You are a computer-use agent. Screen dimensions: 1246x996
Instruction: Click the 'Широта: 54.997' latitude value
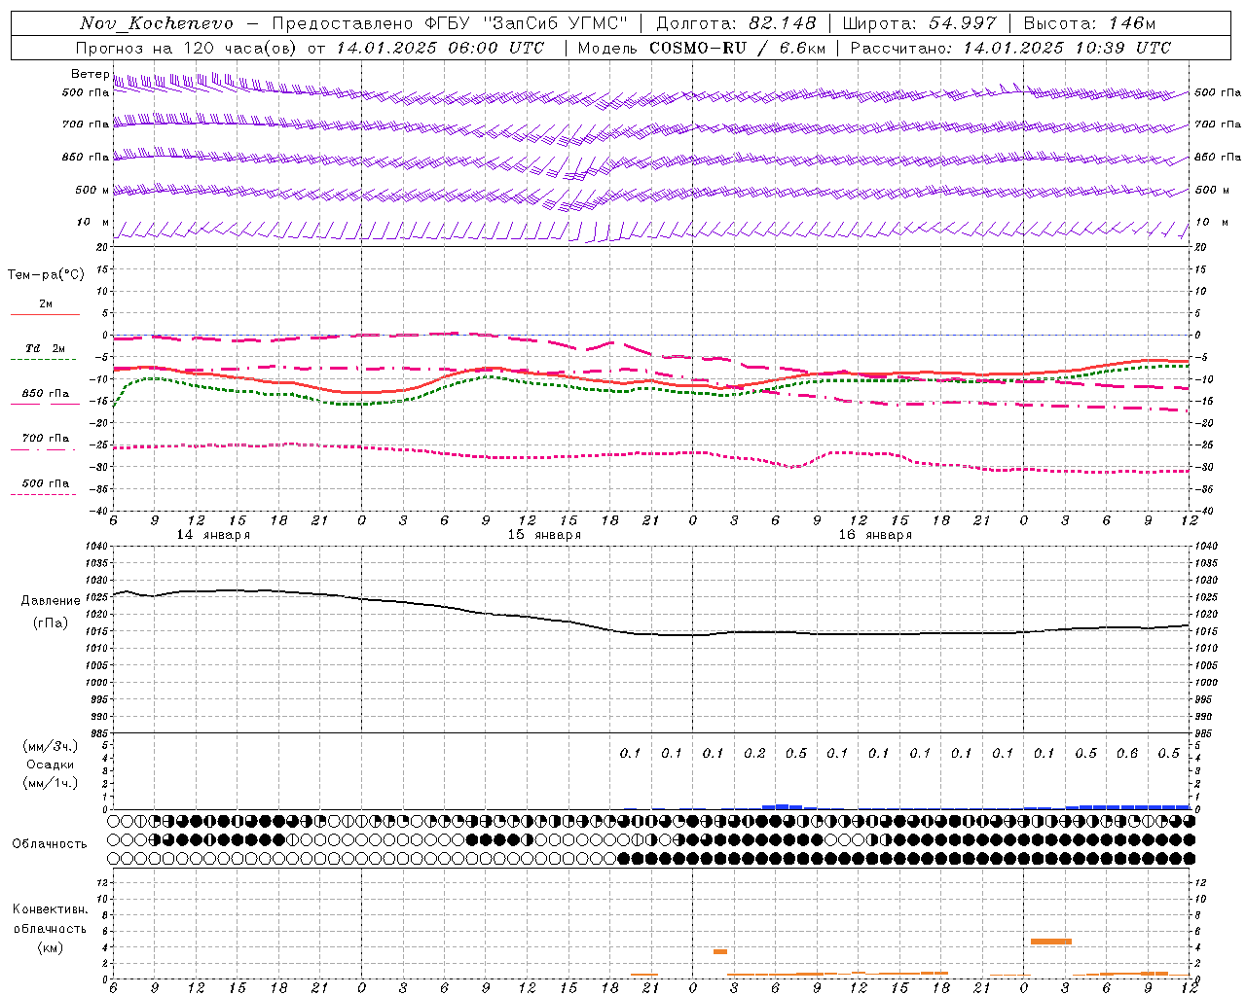point(920,23)
